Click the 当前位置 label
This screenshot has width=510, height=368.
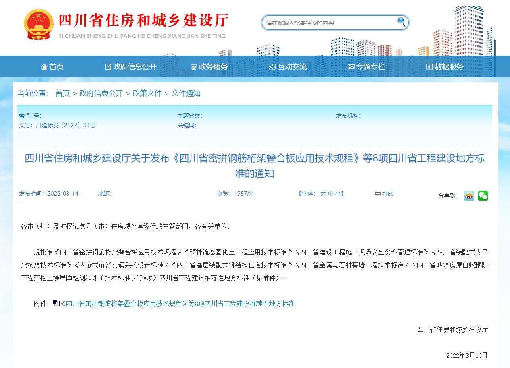tap(33, 93)
